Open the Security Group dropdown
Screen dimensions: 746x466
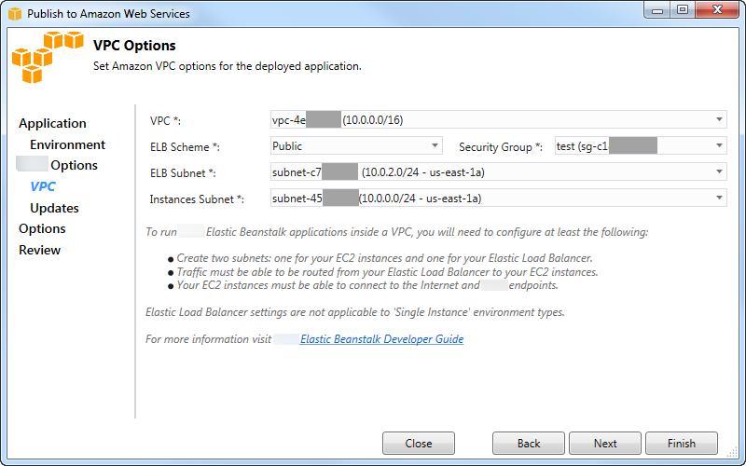coord(719,145)
